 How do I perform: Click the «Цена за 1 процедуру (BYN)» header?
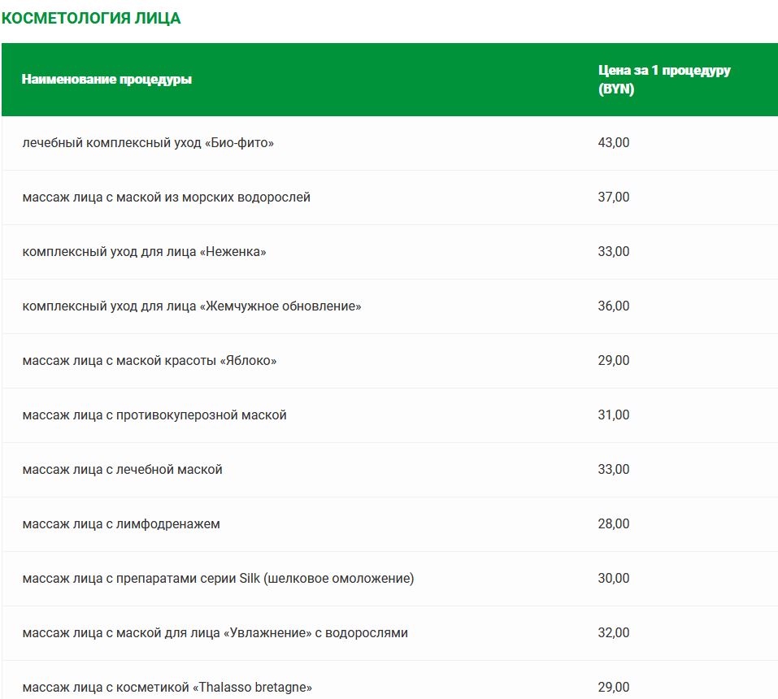[663, 80]
